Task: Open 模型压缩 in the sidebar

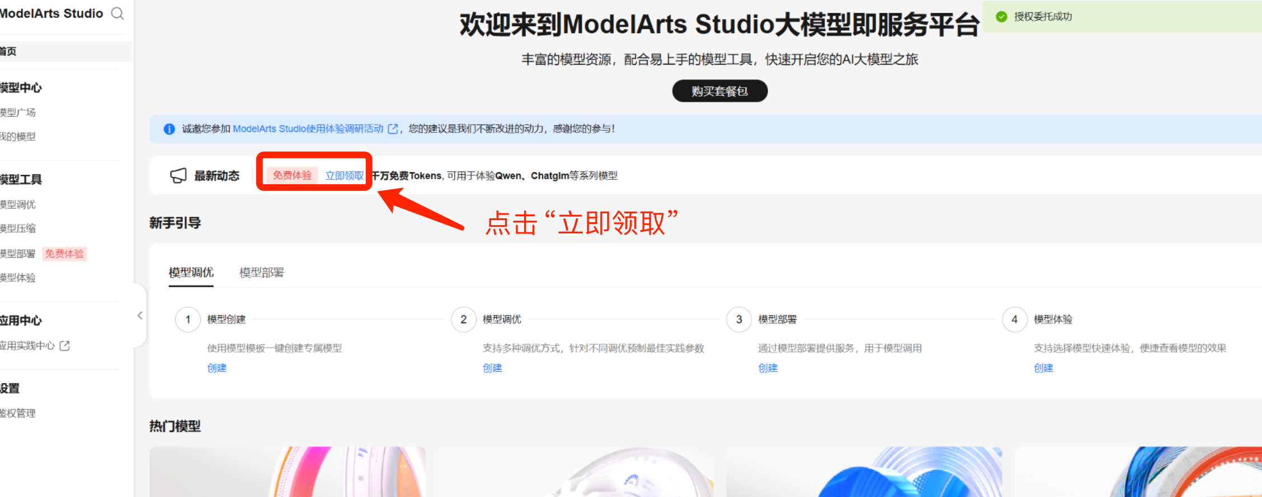Action: coord(18,228)
